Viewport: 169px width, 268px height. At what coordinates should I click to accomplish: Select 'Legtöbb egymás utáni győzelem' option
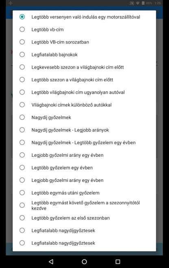pos(84,193)
